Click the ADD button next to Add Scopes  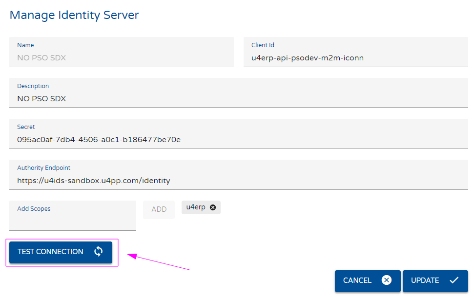159,209
